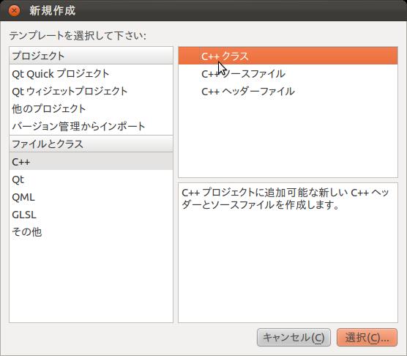The image size is (407, 356).
Task: Click the キャンセル button
Action: point(294,337)
